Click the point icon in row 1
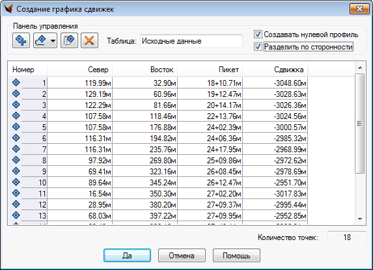 click(16, 83)
